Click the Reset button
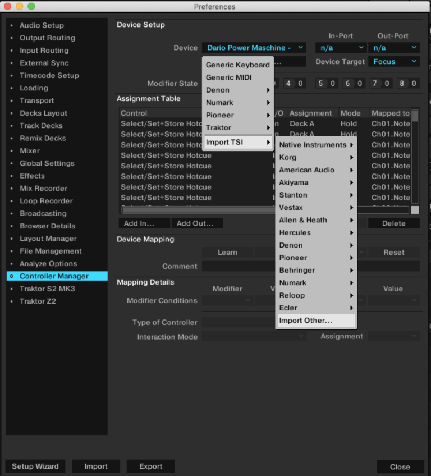The height and width of the screenshot is (476, 431). [x=393, y=252]
